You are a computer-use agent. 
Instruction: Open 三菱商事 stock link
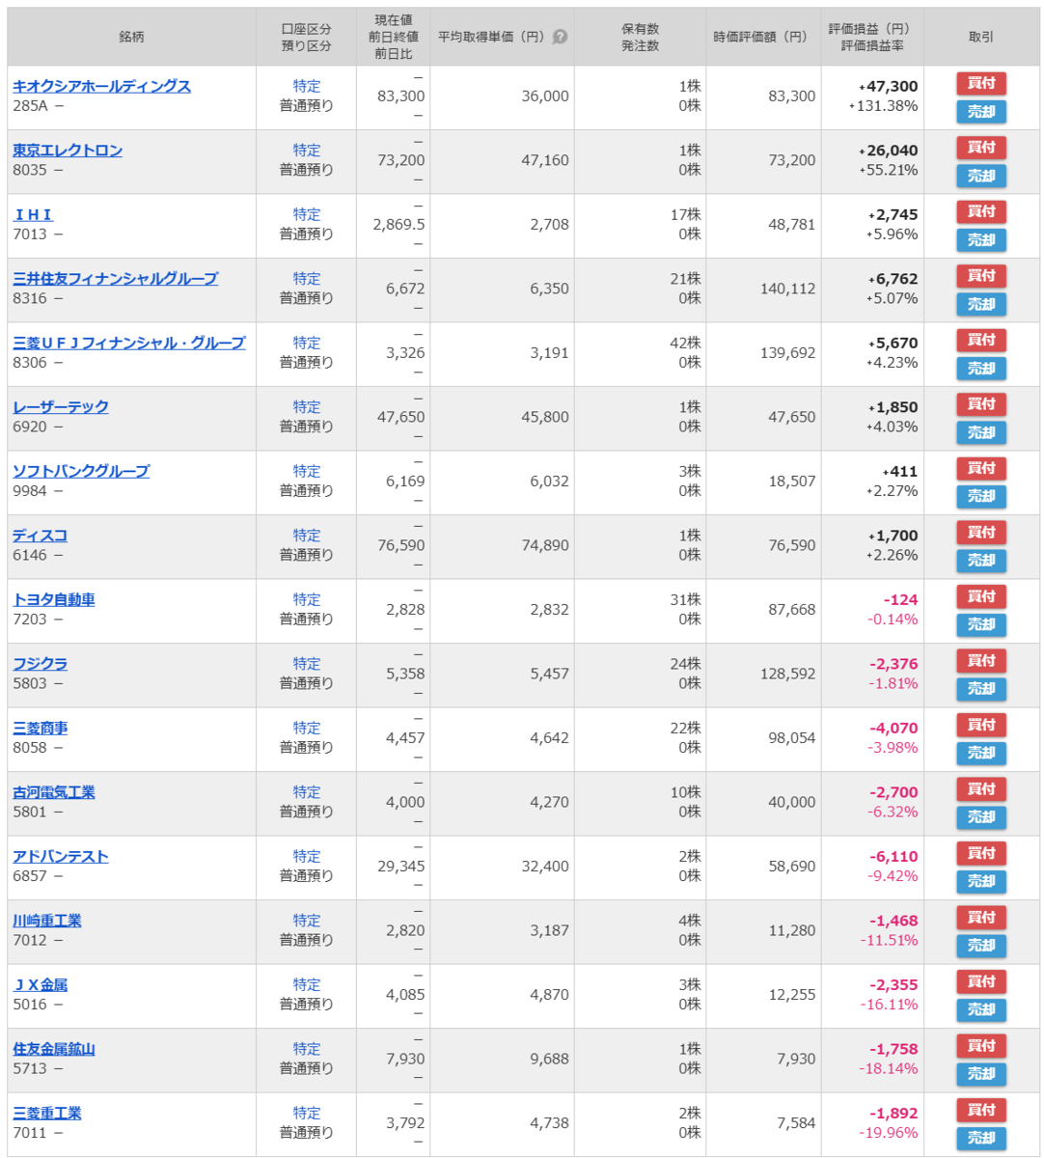point(40,728)
